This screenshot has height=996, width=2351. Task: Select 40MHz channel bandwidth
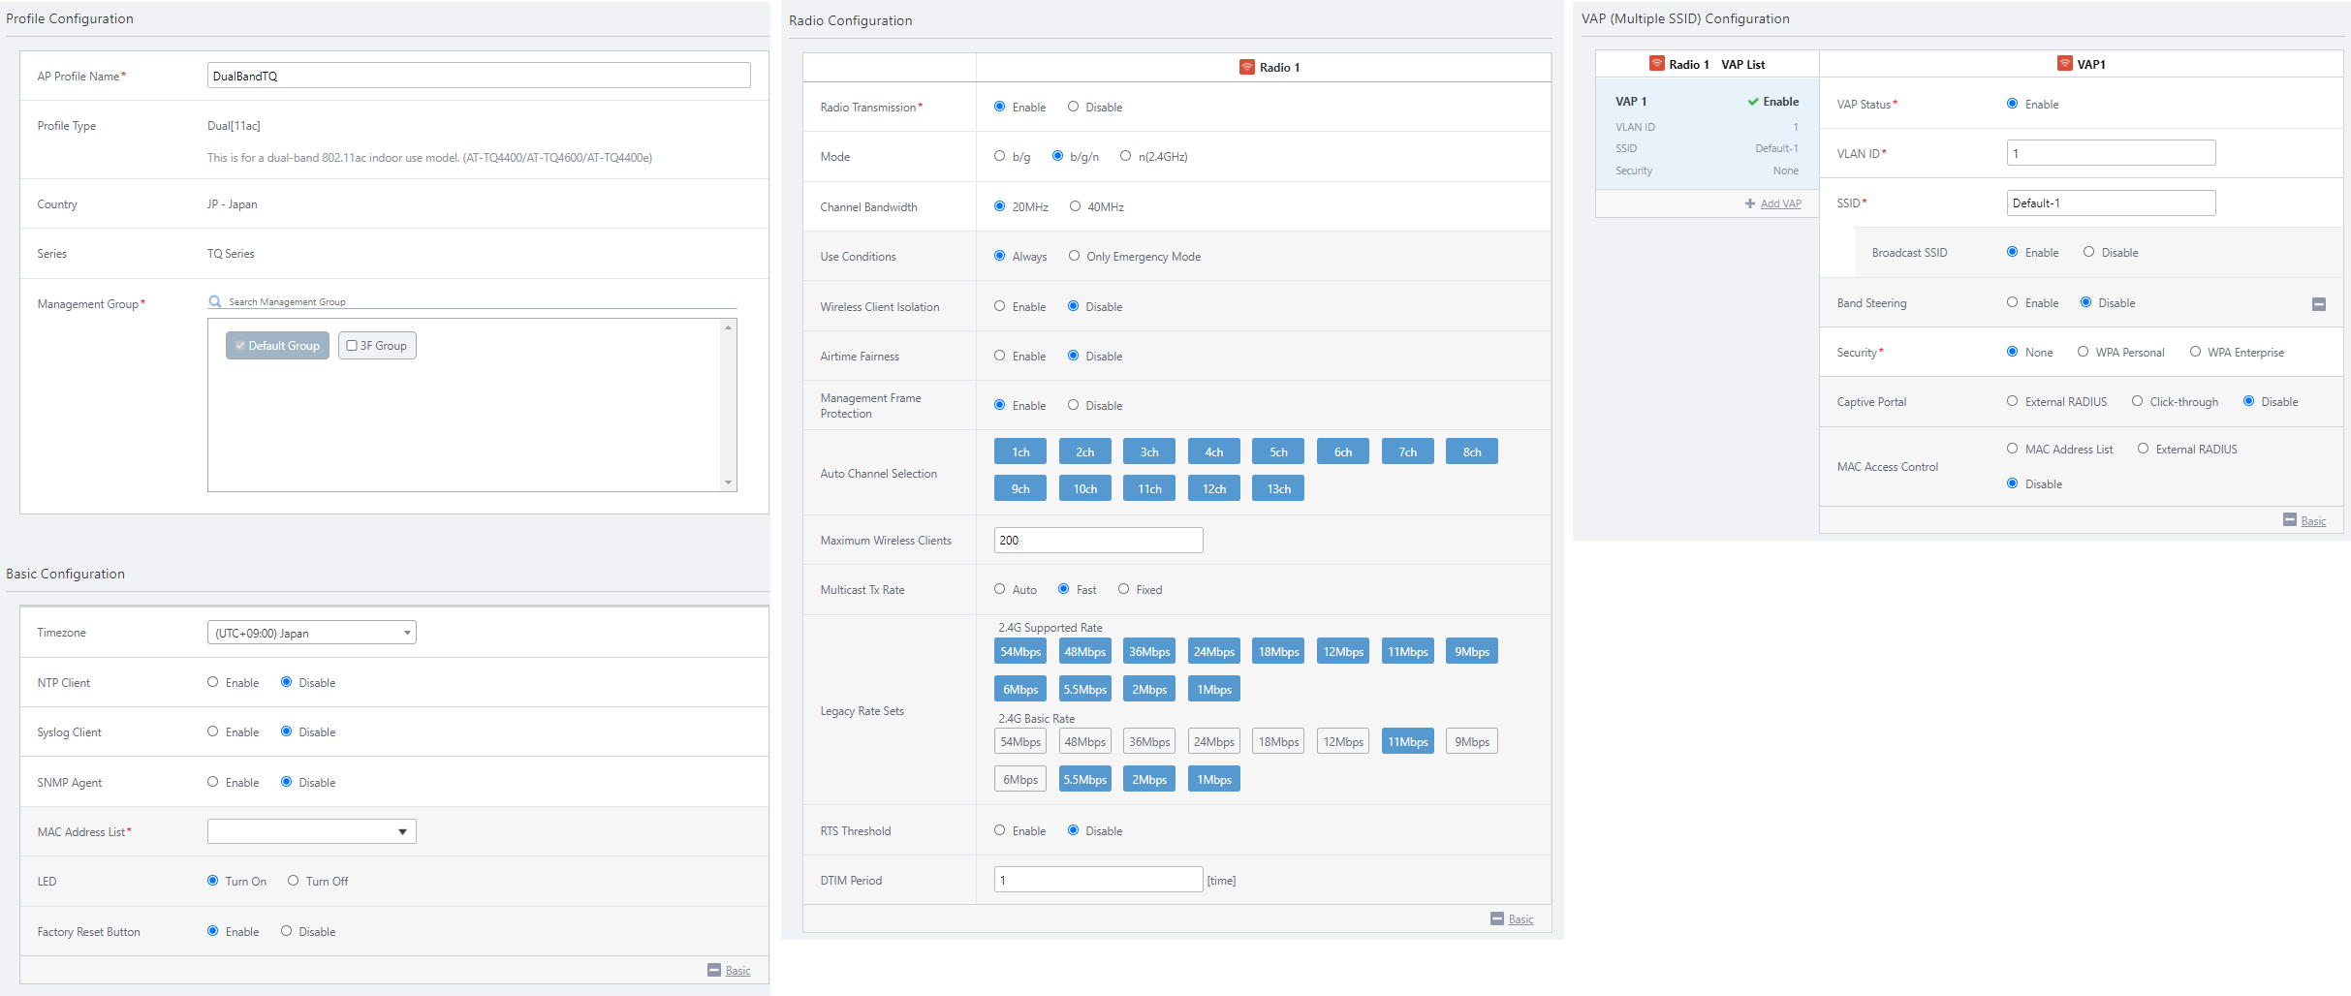(x=1075, y=206)
